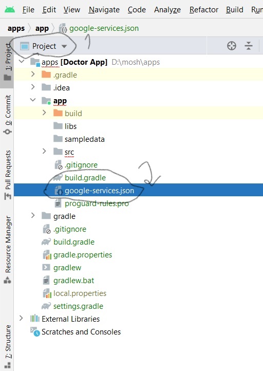Collapse the app module folder
The height and width of the screenshot is (371, 263).
[x=33, y=100]
